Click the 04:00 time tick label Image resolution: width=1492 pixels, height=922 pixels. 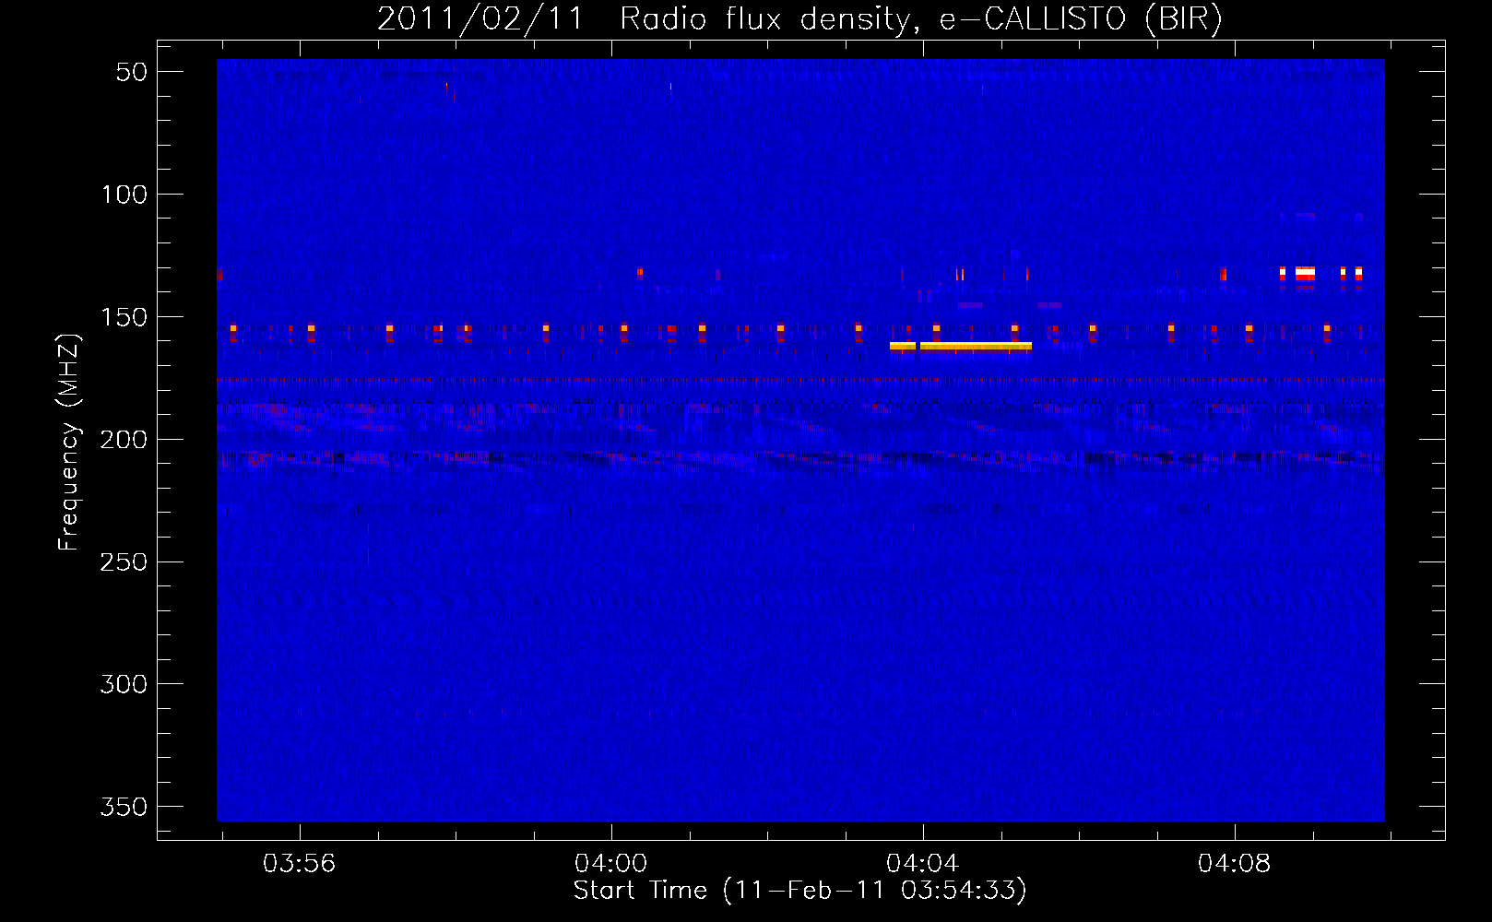coord(610,864)
